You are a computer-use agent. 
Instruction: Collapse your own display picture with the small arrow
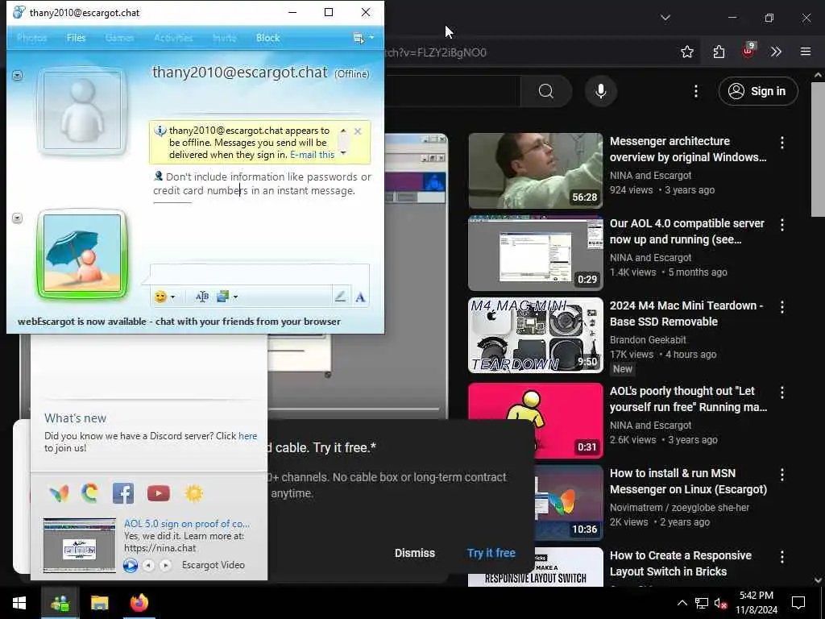point(18,218)
